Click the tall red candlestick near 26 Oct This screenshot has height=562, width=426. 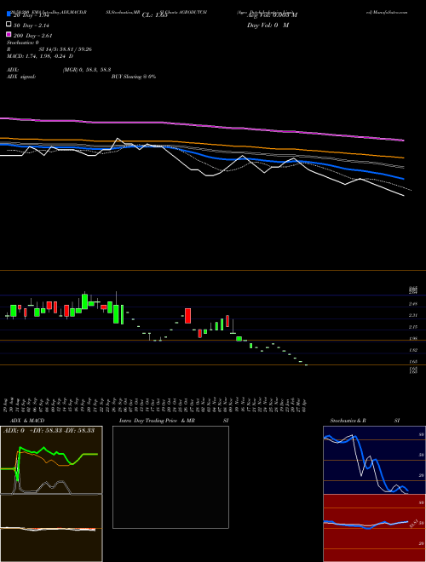pos(188,316)
